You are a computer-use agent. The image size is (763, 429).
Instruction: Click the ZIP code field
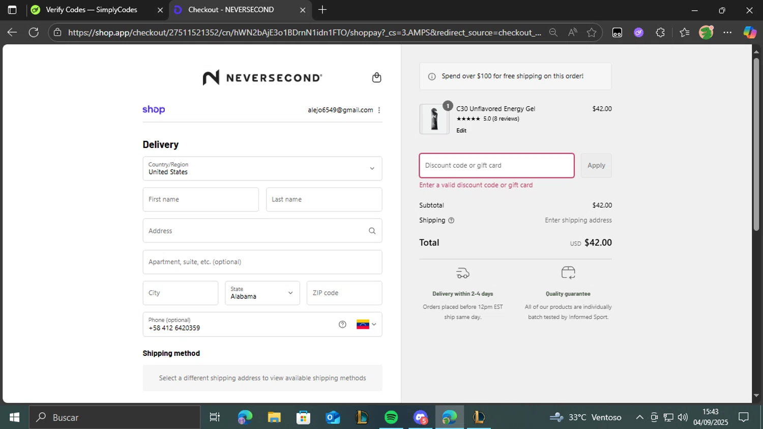(344, 293)
